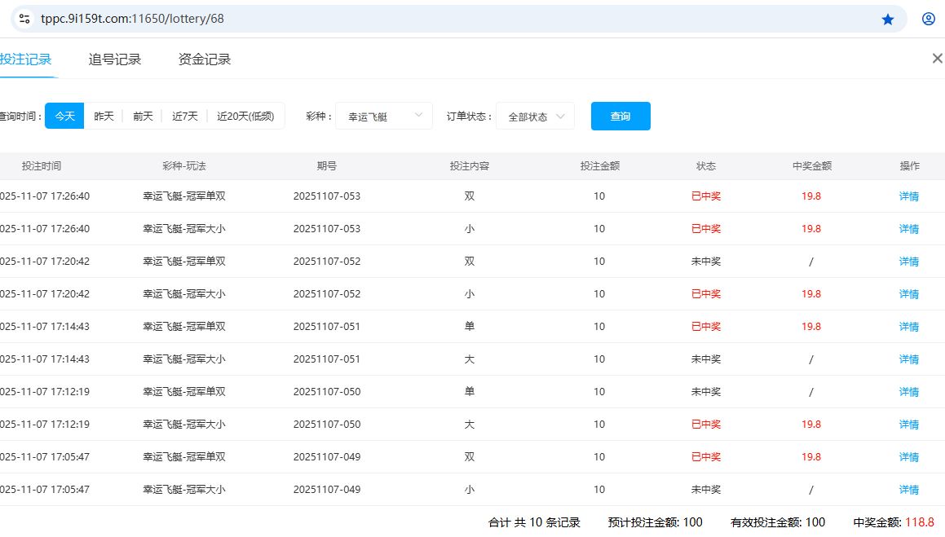This screenshot has height=537, width=945.
Task: Open the 订单状态 全部状态 dropdown
Action: pyautogui.click(x=535, y=117)
